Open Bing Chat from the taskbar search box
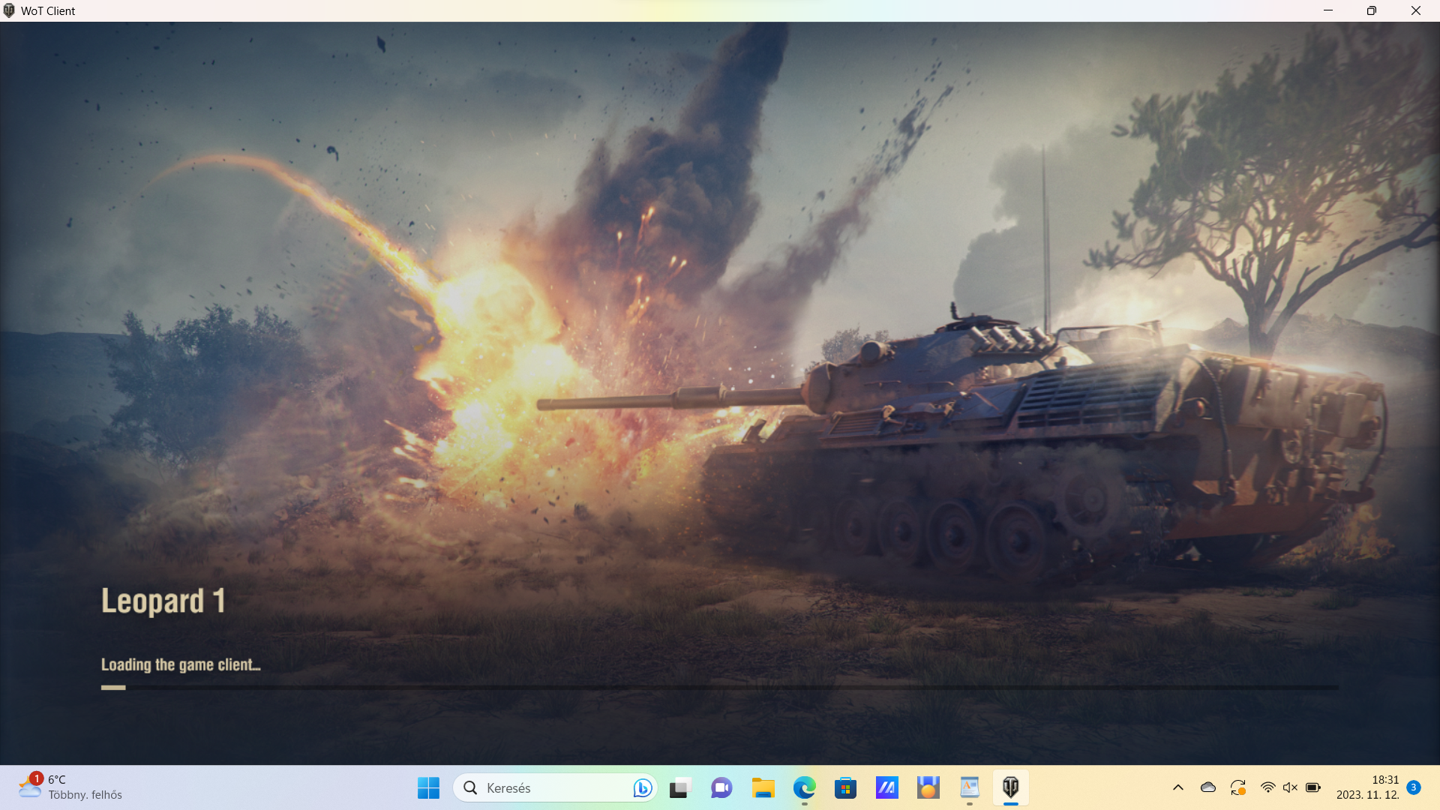Viewport: 1440px width, 810px height. (x=642, y=787)
